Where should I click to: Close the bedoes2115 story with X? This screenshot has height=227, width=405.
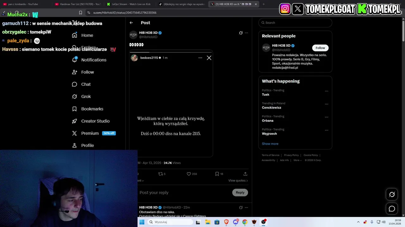209,58
